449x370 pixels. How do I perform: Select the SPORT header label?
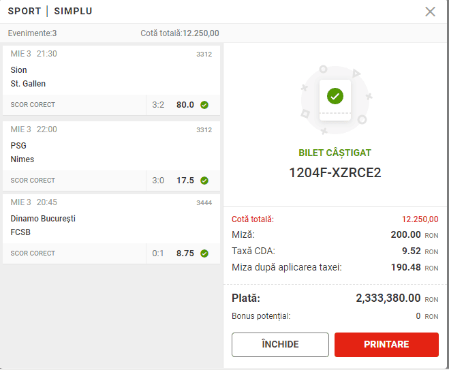pos(25,11)
